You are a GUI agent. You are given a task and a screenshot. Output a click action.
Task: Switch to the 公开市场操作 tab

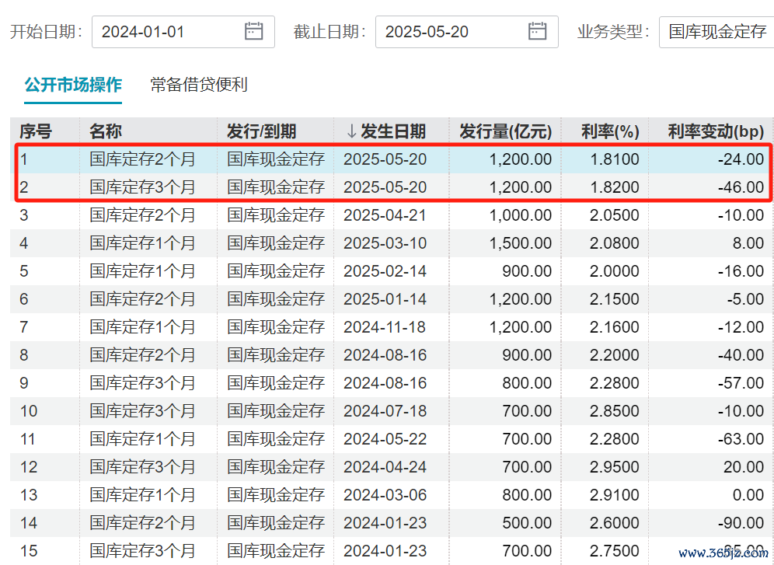click(73, 84)
